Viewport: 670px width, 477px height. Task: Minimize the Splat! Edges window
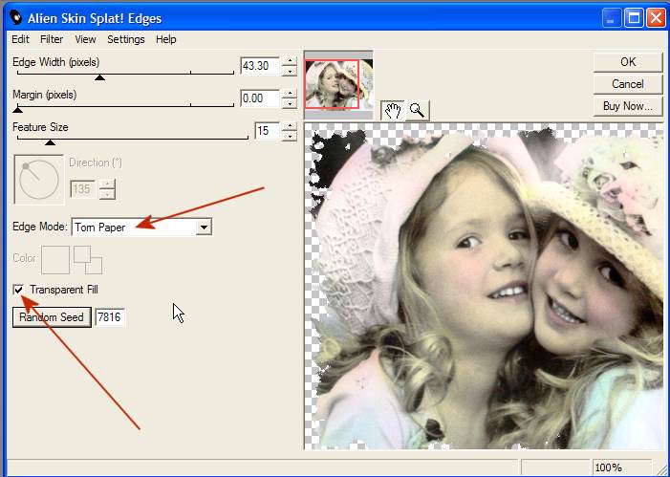tap(612, 18)
